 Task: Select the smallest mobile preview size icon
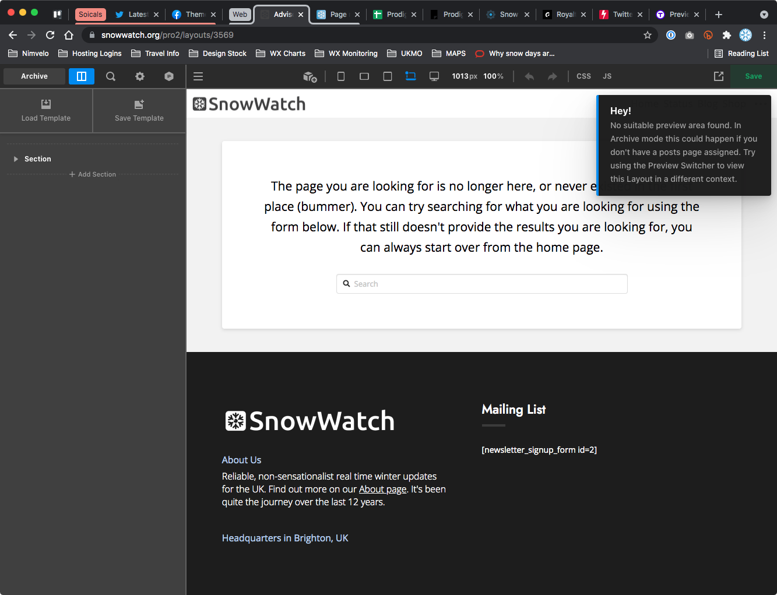click(x=341, y=76)
